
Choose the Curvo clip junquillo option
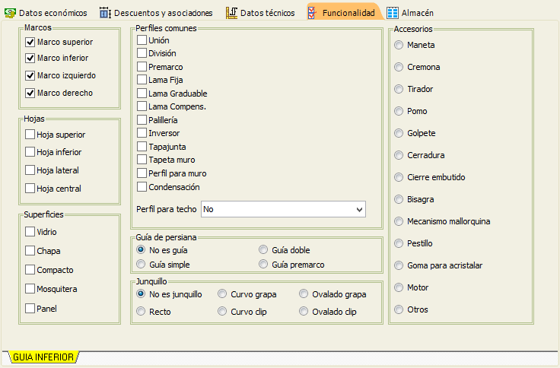[222, 311]
